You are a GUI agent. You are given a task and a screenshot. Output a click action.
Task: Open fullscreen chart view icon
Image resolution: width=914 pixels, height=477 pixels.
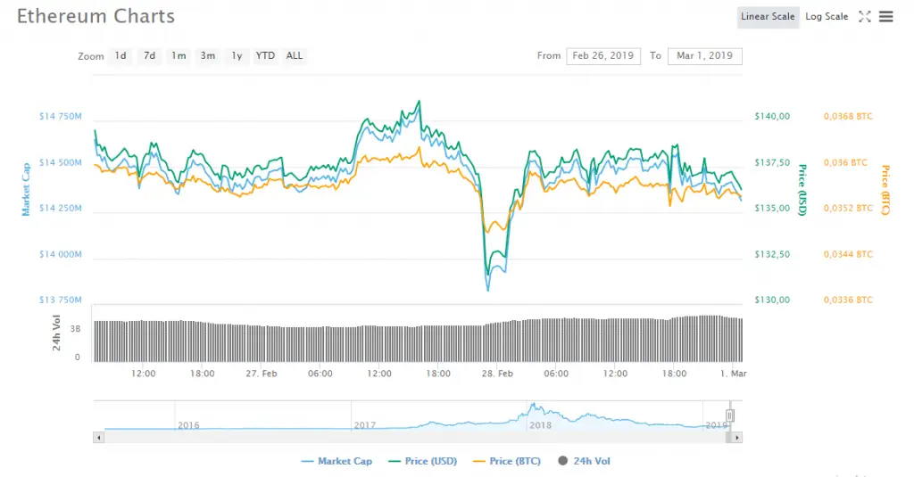(x=864, y=16)
